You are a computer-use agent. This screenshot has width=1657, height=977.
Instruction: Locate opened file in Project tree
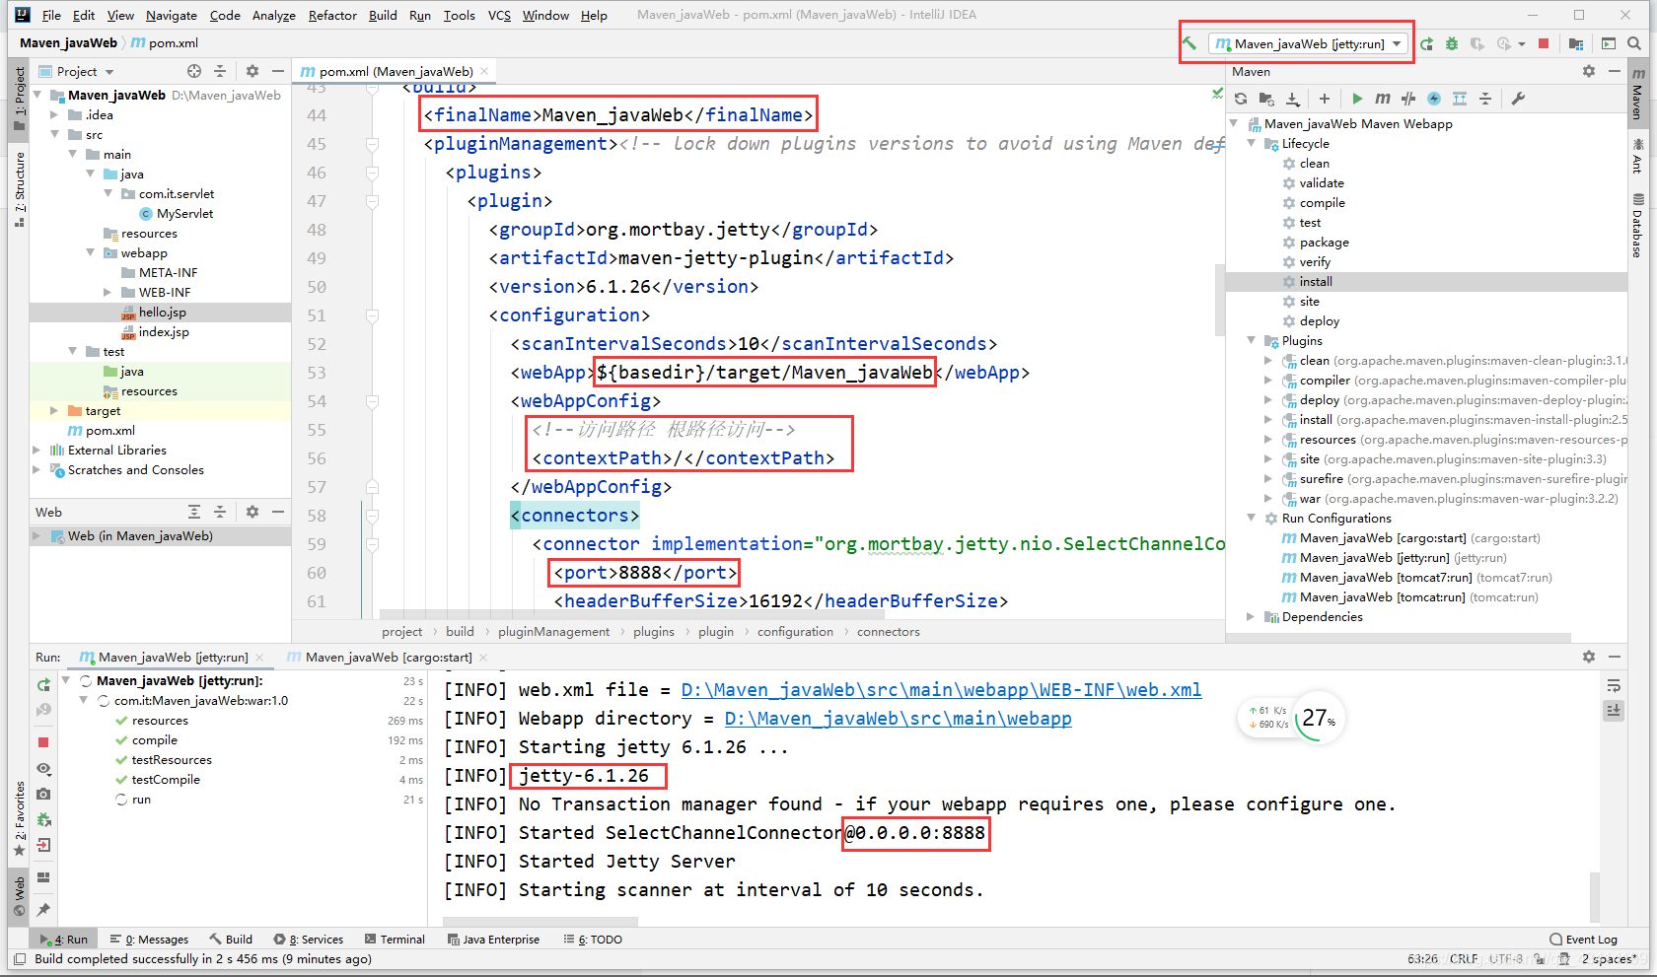point(194,71)
